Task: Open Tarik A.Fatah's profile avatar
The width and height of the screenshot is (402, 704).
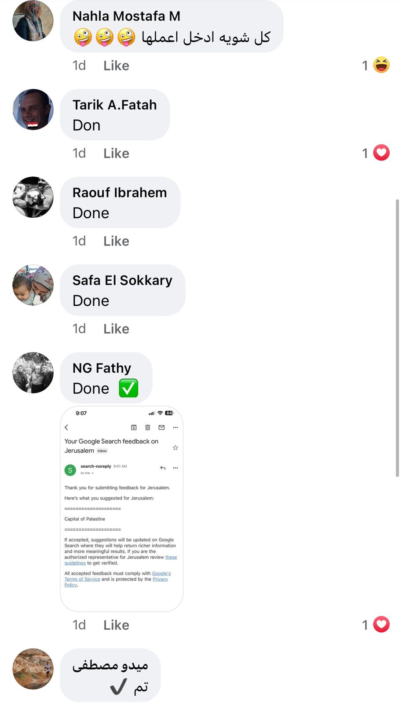Action: click(33, 110)
